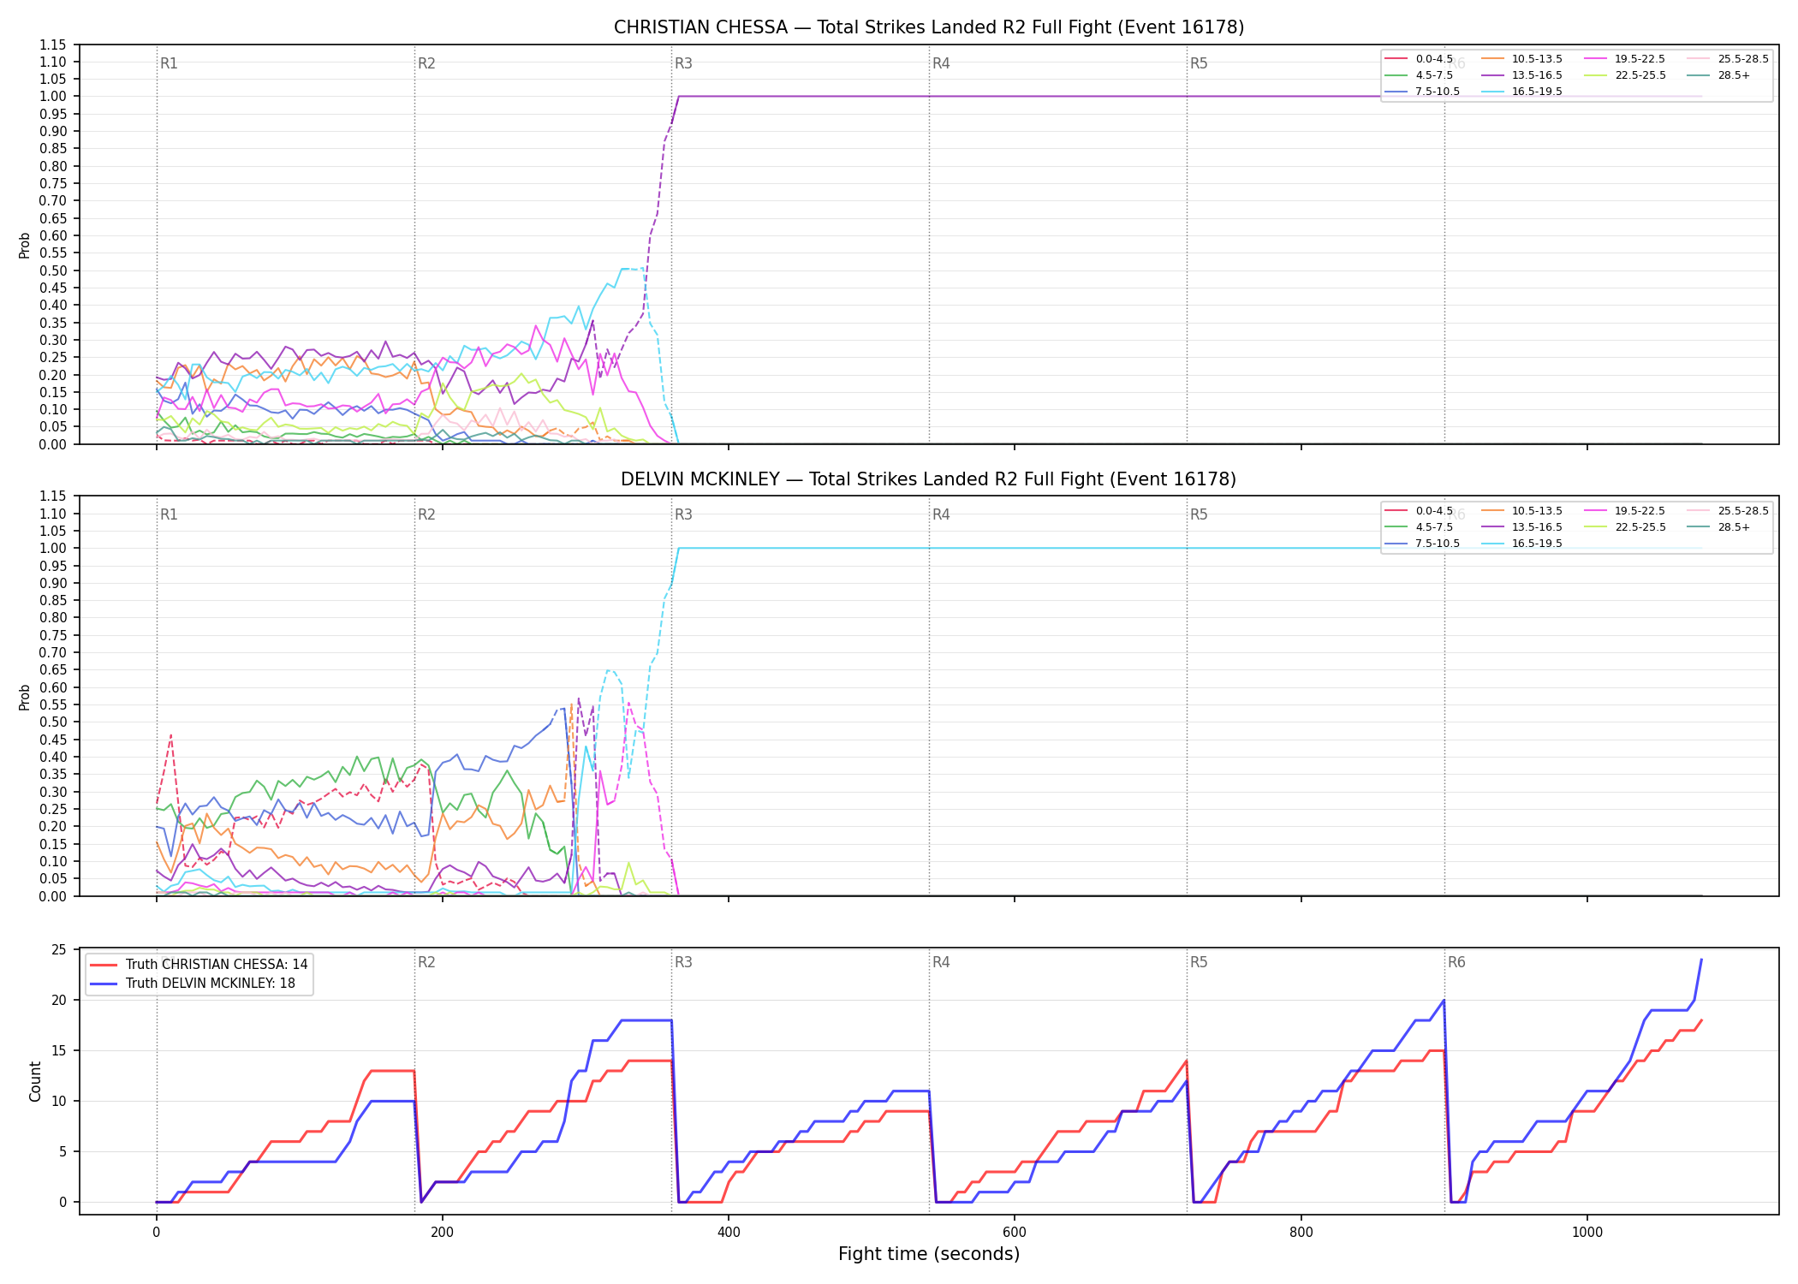1798x1284 pixels.
Task: Click y-axis tick '15' on Count chart
Action: pyautogui.click(x=59, y=1050)
